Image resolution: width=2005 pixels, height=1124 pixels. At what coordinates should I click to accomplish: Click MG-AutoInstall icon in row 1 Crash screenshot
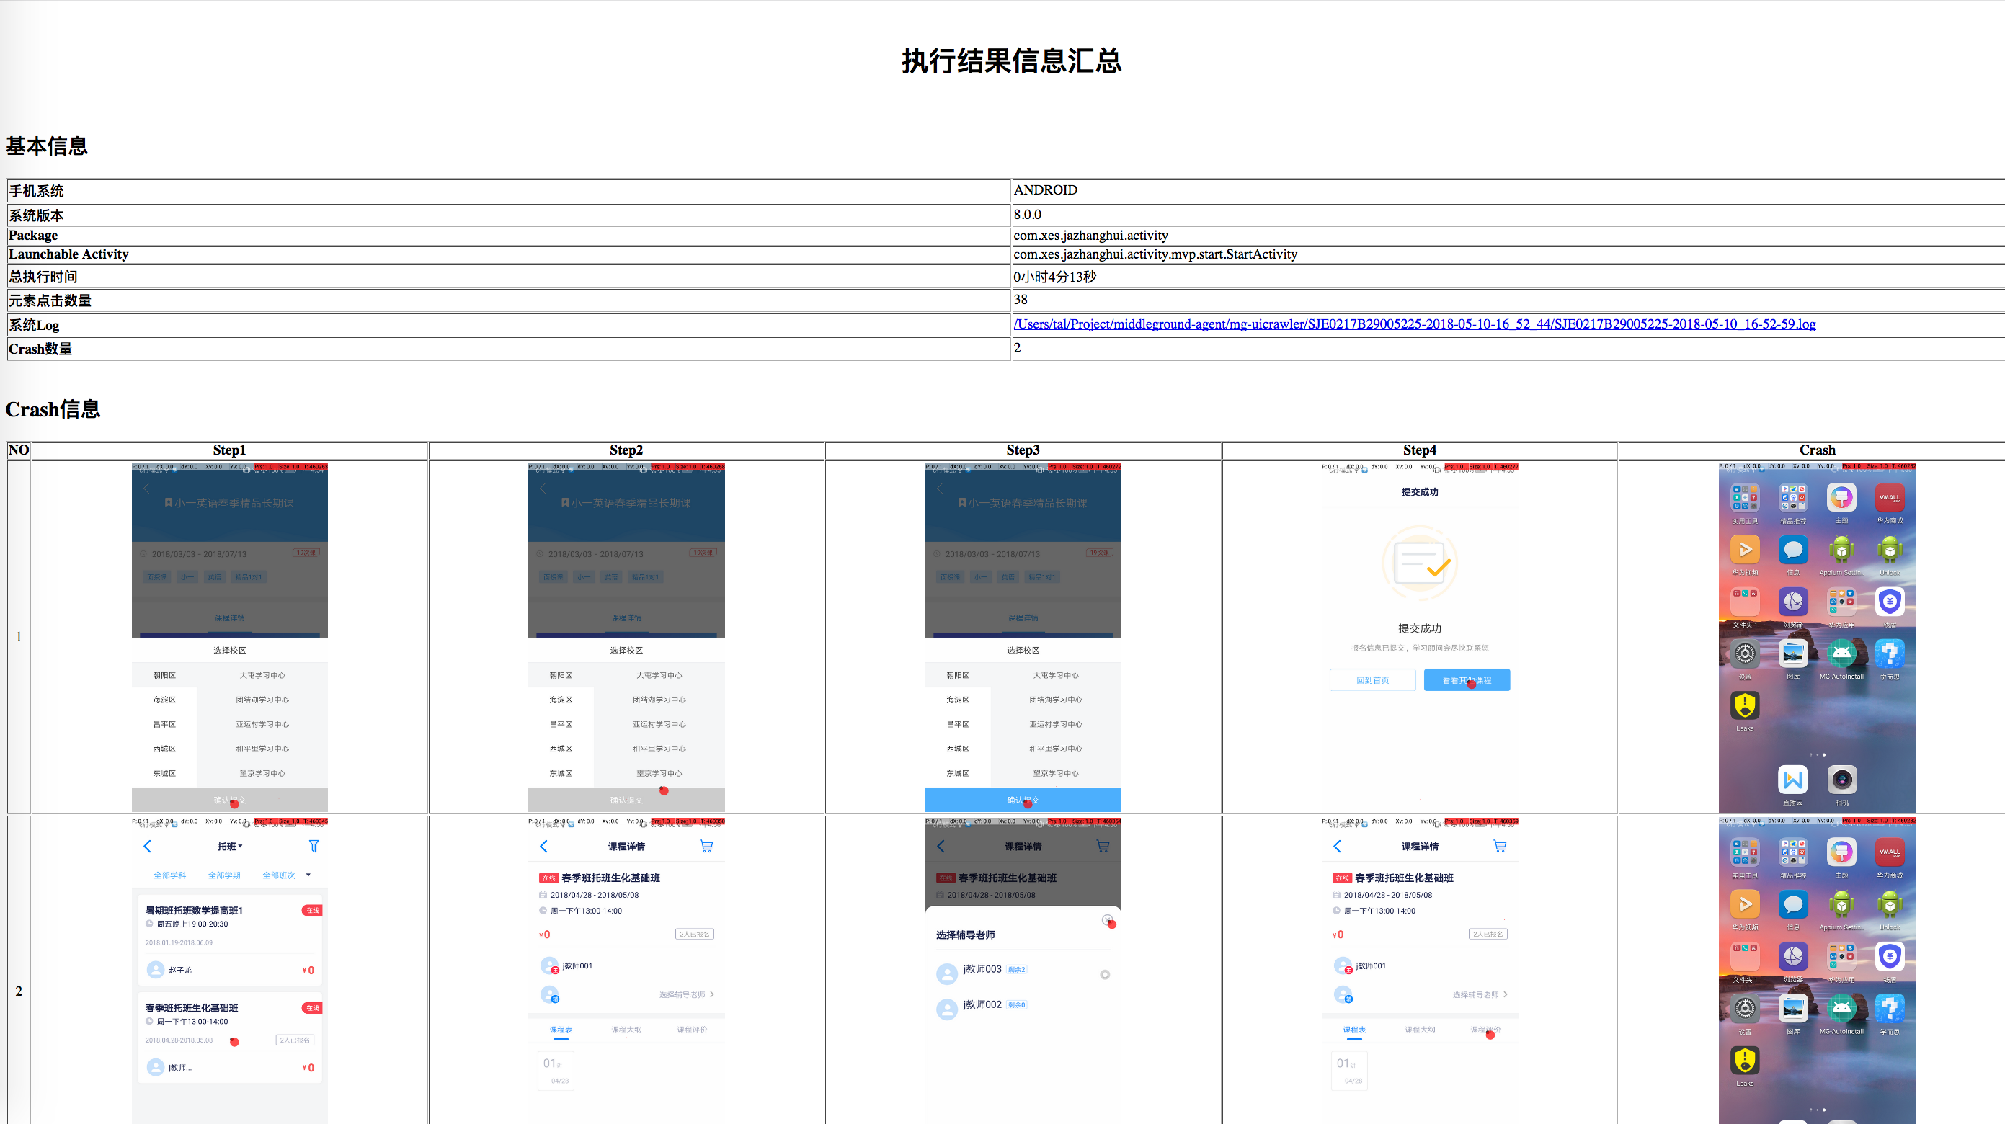pyautogui.click(x=1841, y=654)
